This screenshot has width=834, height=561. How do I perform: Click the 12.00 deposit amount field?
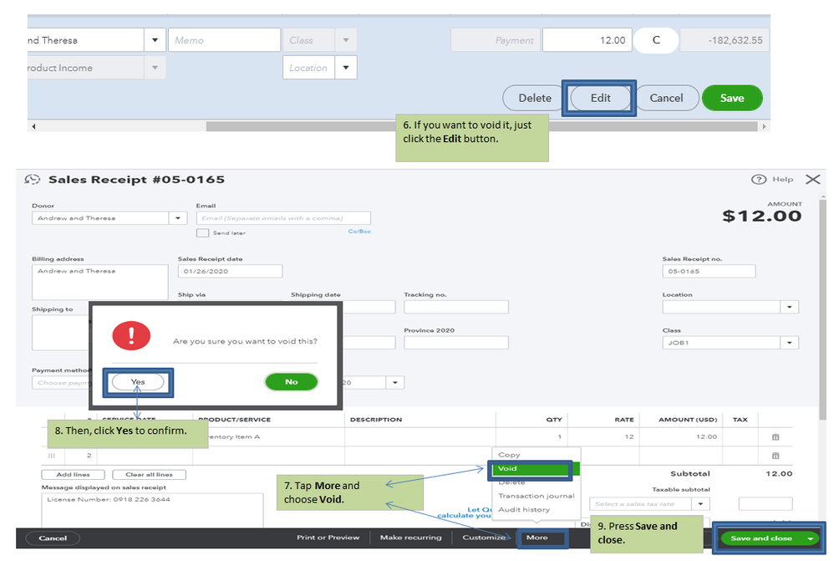click(587, 40)
